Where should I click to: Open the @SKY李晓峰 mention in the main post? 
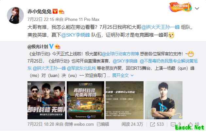click(x=76, y=35)
